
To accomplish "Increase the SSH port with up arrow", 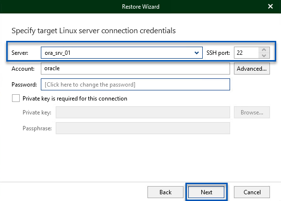I will click(x=264, y=50).
